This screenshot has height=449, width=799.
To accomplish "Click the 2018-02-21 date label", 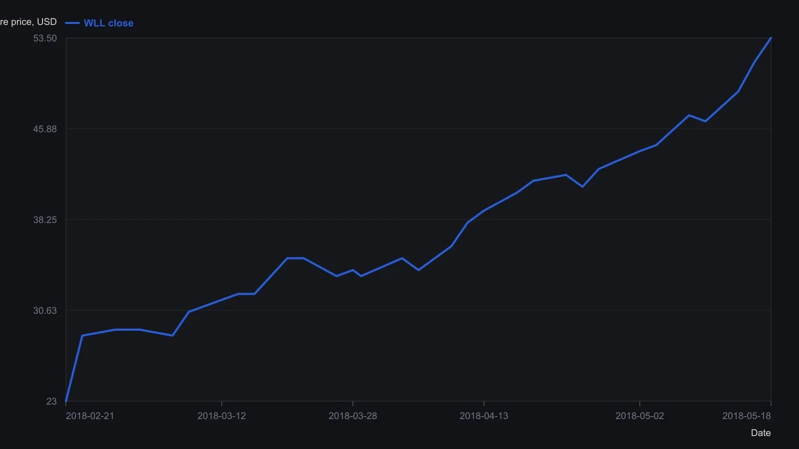I will pos(90,416).
